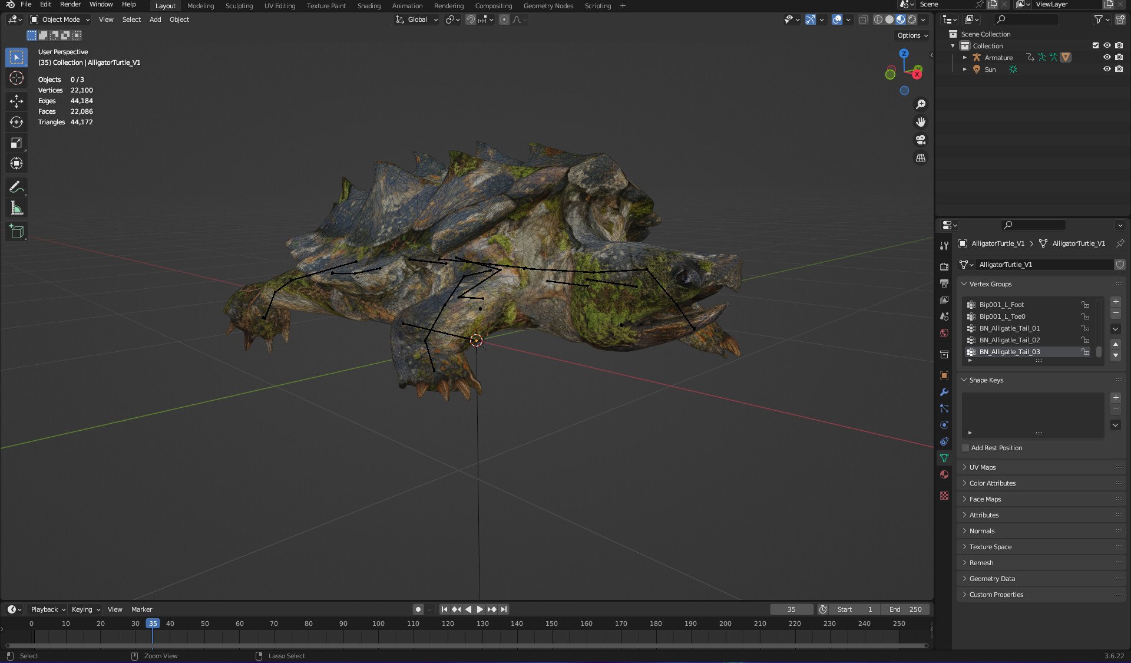Switch to the Geometry Nodes workspace tab
This screenshot has width=1131, height=663.
(x=548, y=6)
